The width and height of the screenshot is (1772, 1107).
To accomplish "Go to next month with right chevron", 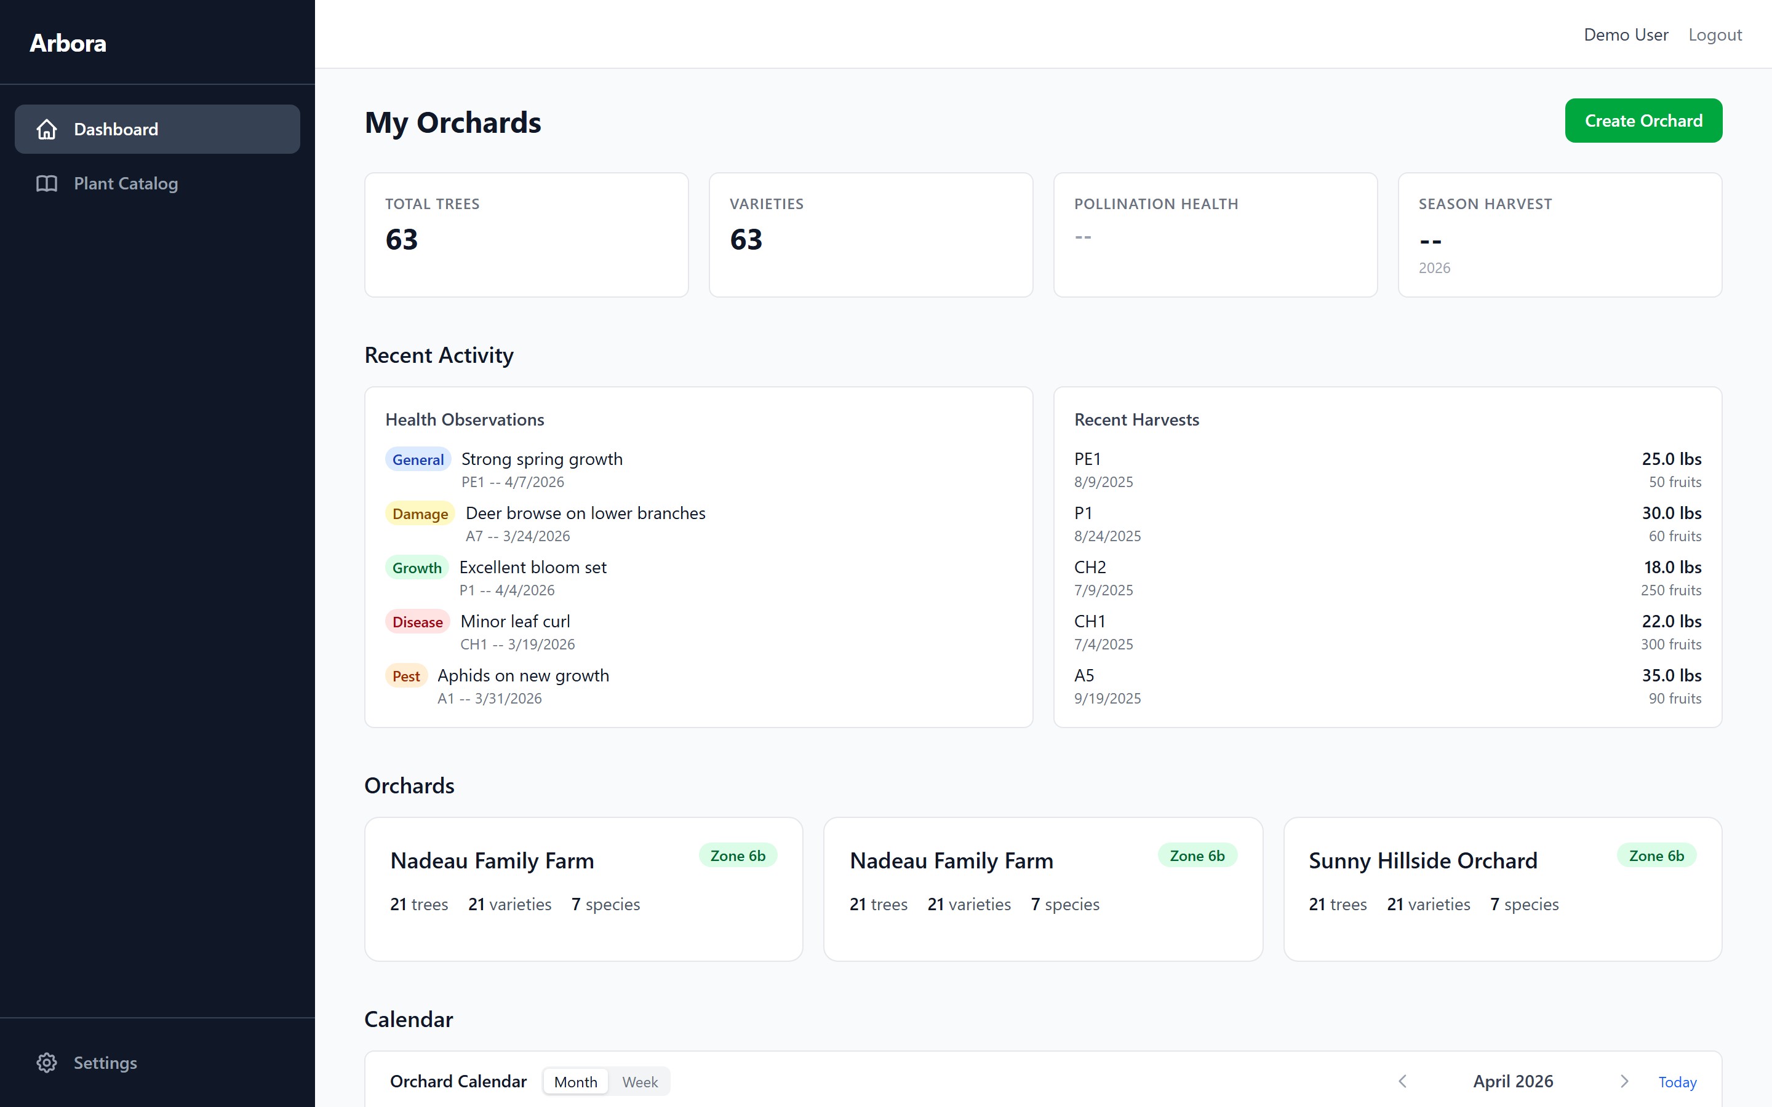I will (x=1624, y=1081).
